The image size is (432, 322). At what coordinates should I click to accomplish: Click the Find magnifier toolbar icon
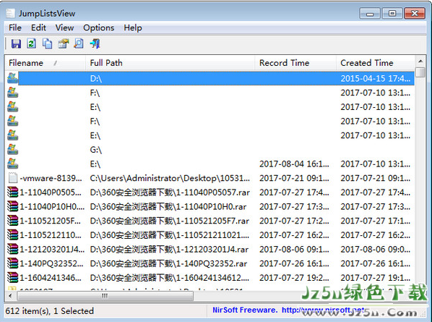click(79, 43)
